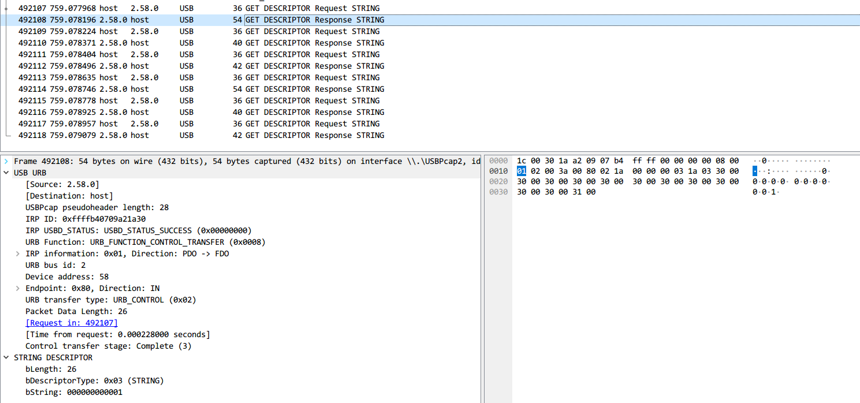Expand the IRP information field
Viewport: 860px width, 403px height.
17,253
